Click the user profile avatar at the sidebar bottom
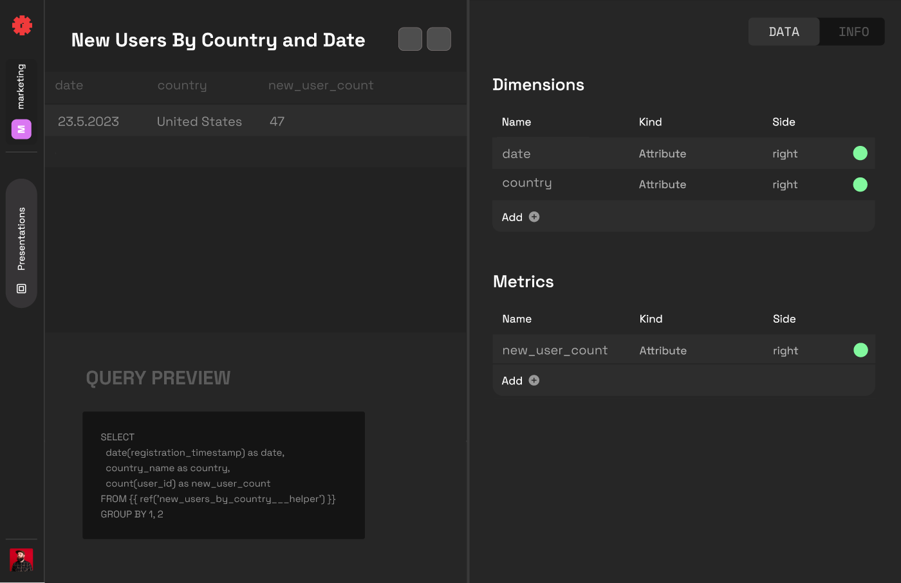Screen dimensions: 901x583 click(x=21, y=560)
